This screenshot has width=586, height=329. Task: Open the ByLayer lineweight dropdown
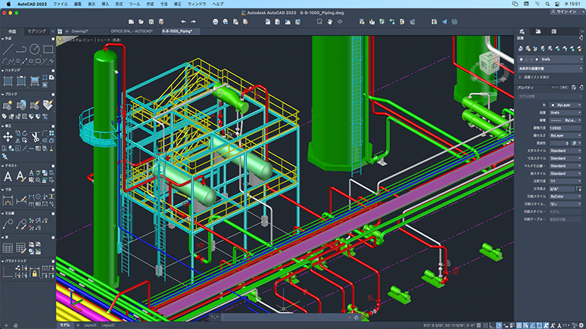click(565, 135)
